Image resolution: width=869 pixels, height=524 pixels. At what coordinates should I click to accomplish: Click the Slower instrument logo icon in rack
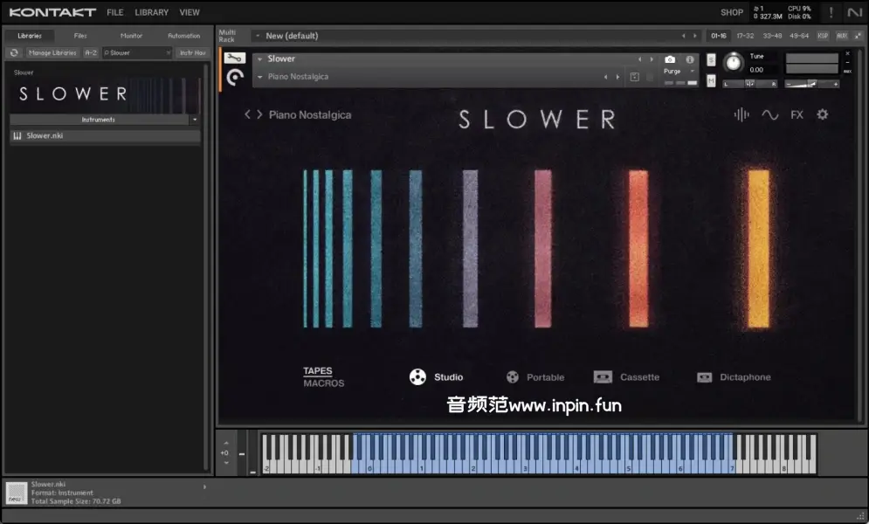(x=235, y=77)
